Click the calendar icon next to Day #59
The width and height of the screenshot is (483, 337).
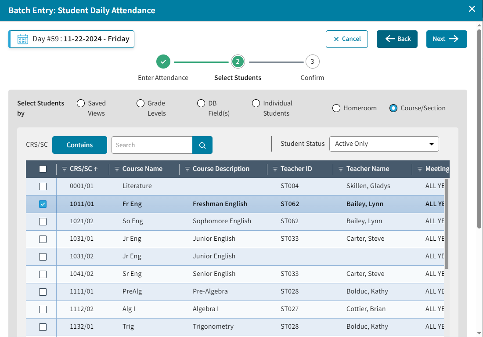(x=23, y=39)
